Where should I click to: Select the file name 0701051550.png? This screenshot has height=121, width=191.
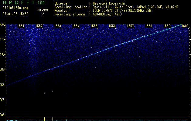(15, 8)
